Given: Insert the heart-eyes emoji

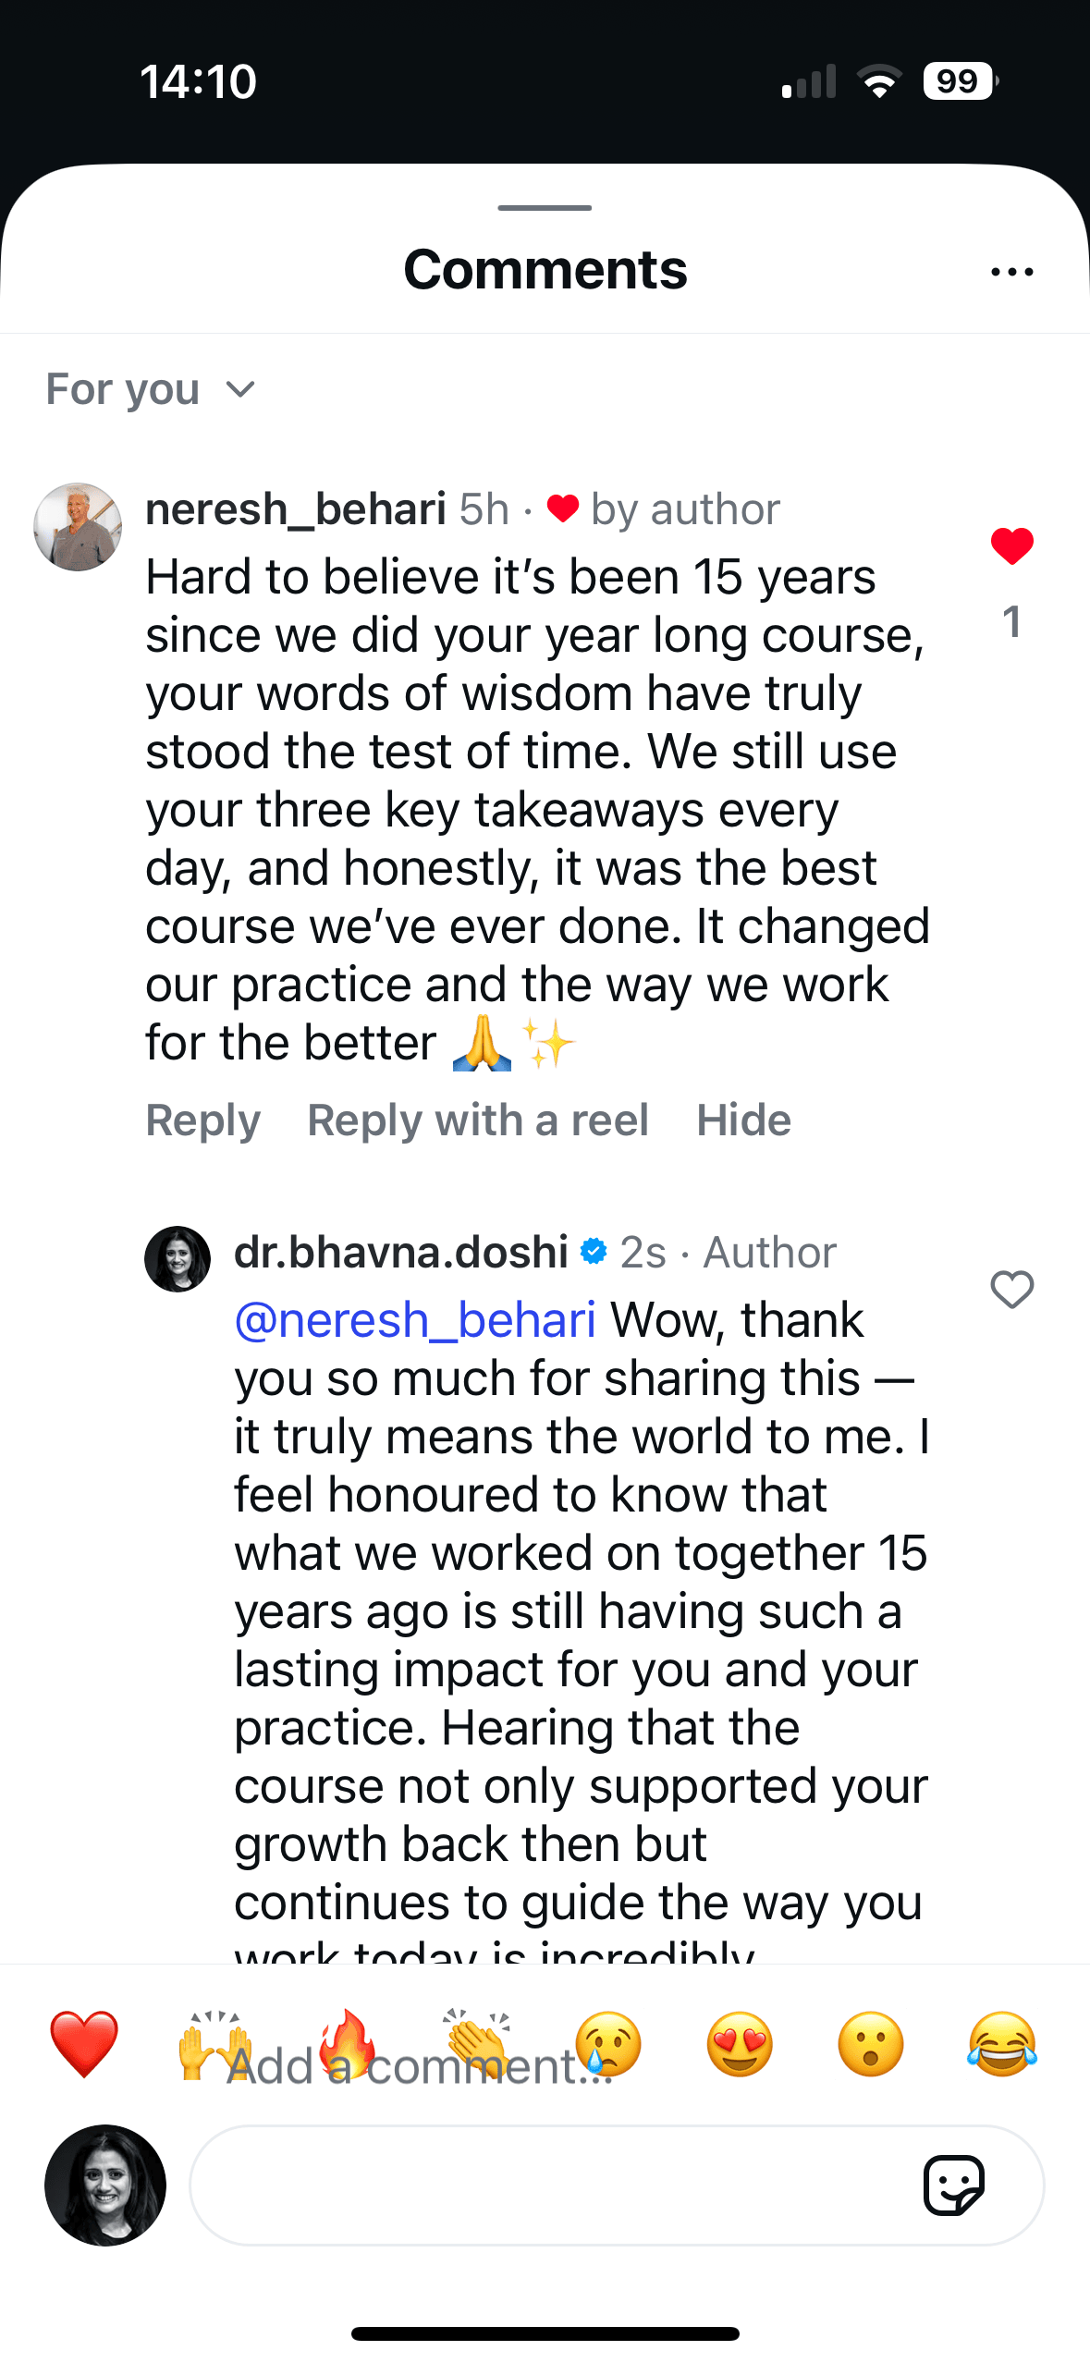Looking at the screenshot, I should tap(740, 2043).
